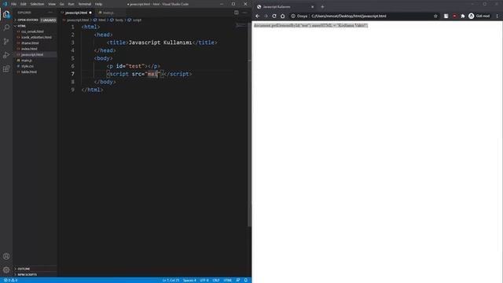503x283 pixels.
Task: Select the Javascript Kullanımı browser tab
Action: pyautogui.click(x=285, y=7)
